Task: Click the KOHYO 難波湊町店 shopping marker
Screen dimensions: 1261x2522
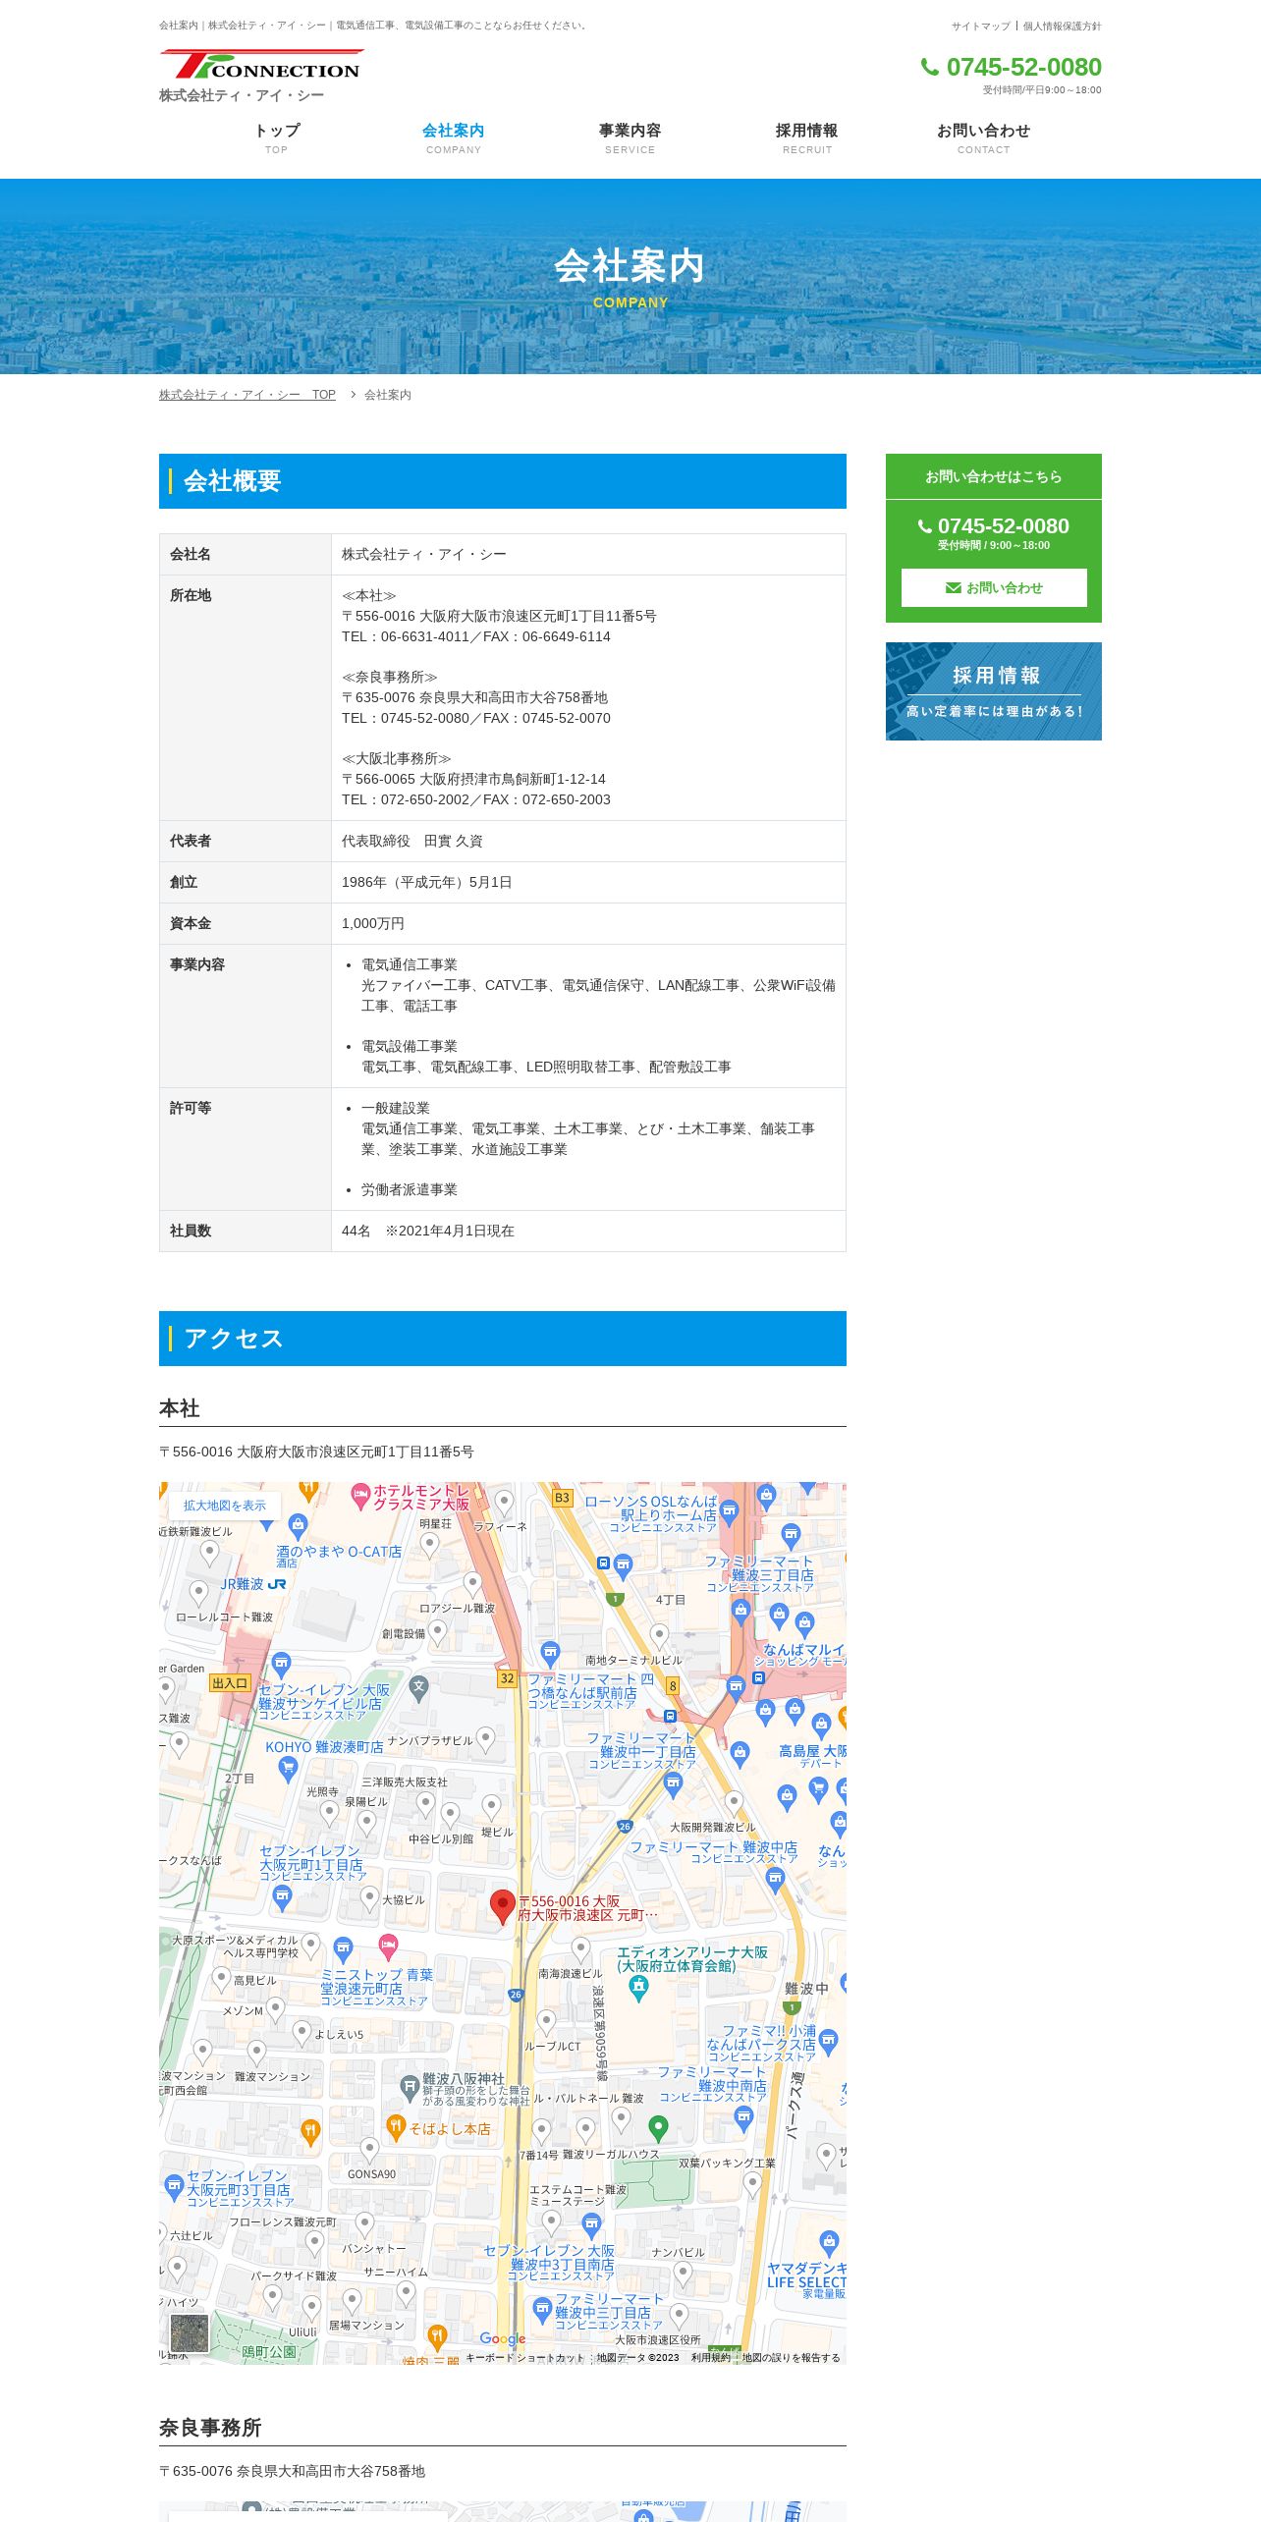Action: coord(288,1769)
